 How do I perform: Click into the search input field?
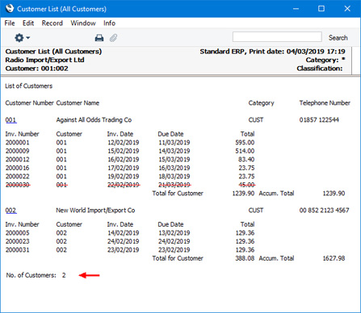[277, 37]
